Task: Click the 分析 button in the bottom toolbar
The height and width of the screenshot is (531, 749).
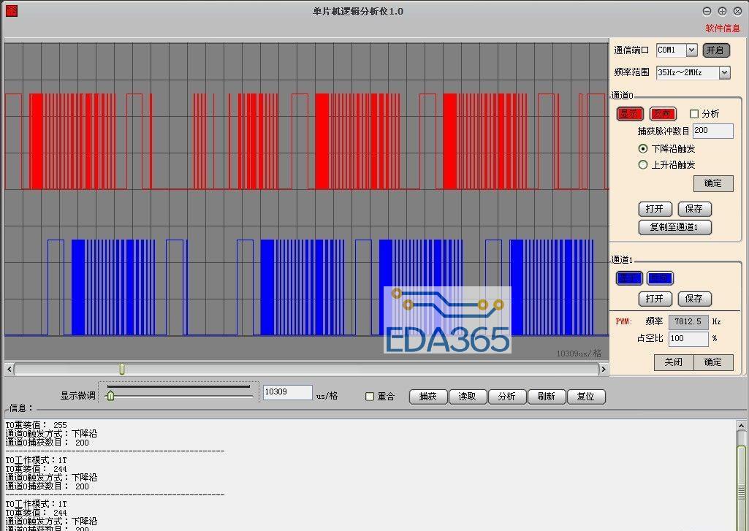Action: [507, 397]
